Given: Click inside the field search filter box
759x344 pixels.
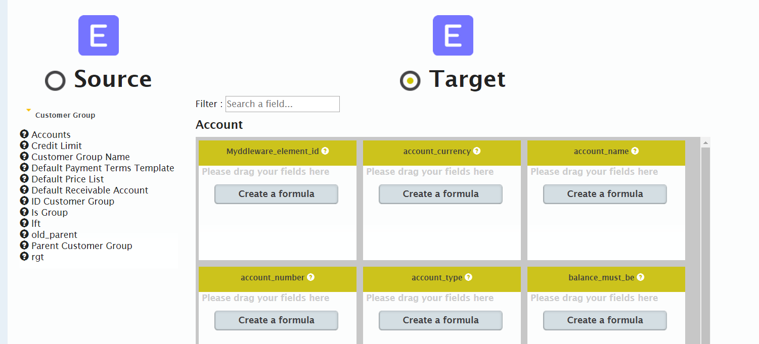Looking at the screenshot, I should pos(282,104).
